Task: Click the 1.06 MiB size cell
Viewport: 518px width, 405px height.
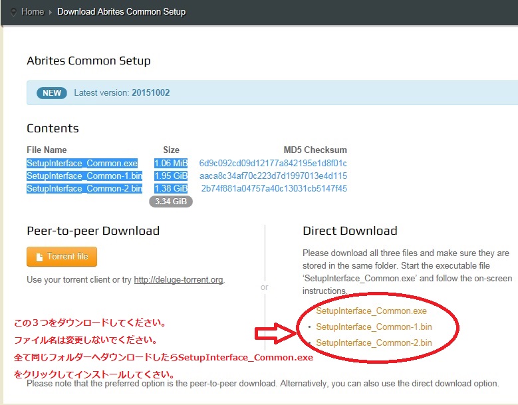Action: coord(171,163)
